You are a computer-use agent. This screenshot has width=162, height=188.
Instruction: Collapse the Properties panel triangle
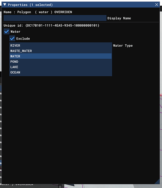[5, 5]
